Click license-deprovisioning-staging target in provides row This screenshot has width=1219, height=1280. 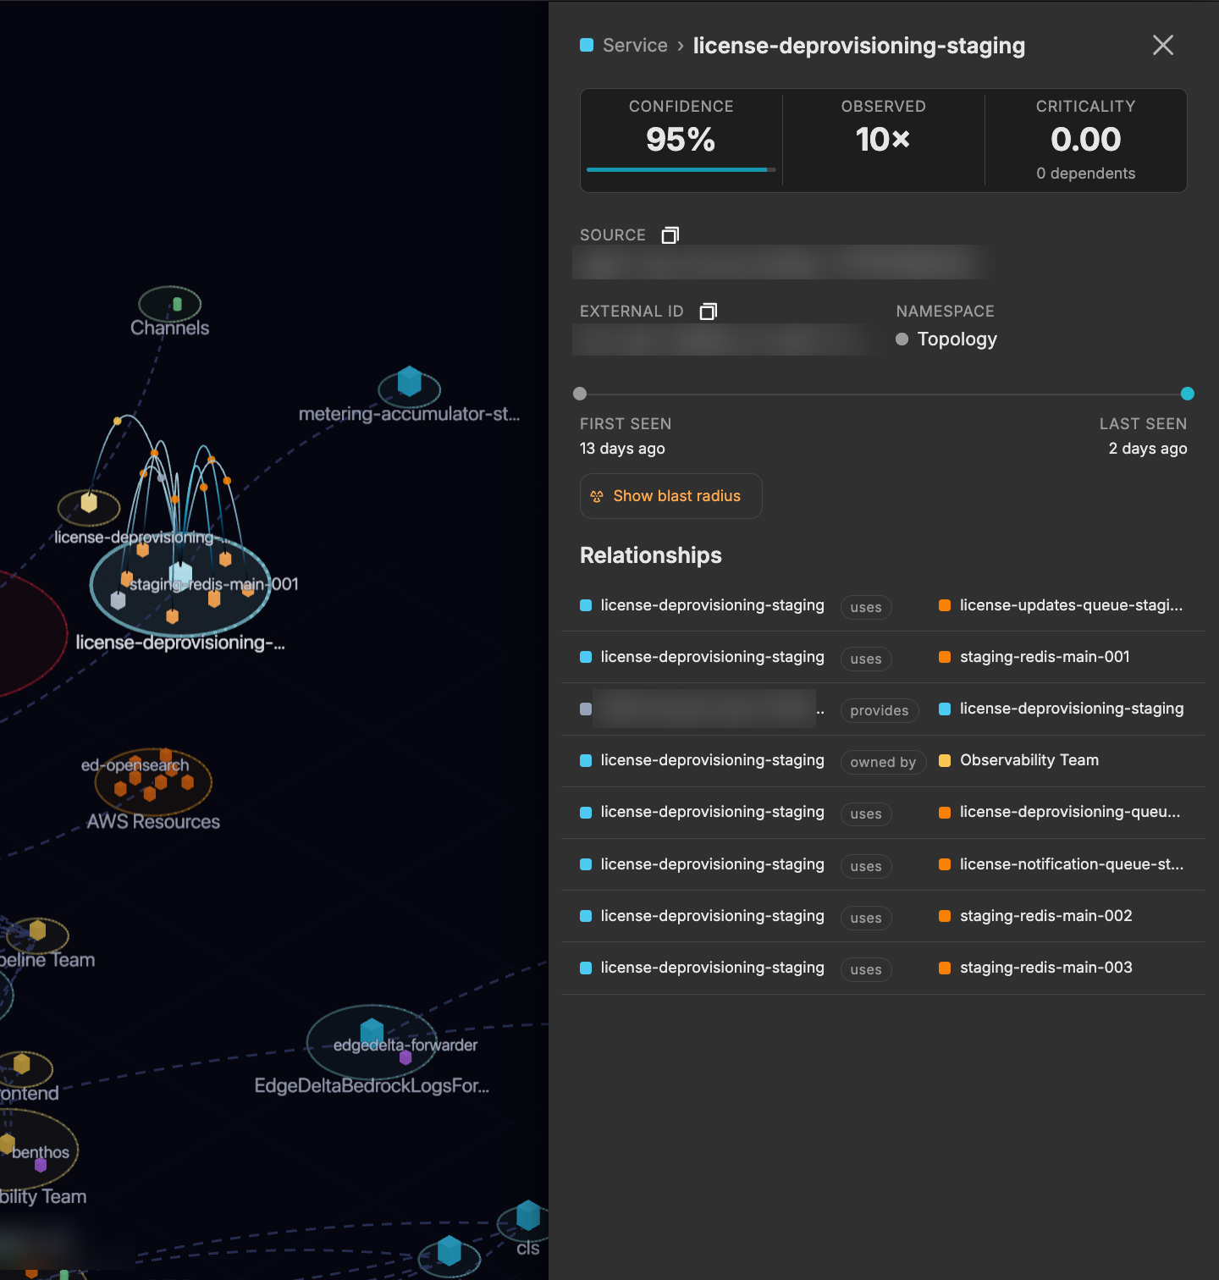[1072, 709]
